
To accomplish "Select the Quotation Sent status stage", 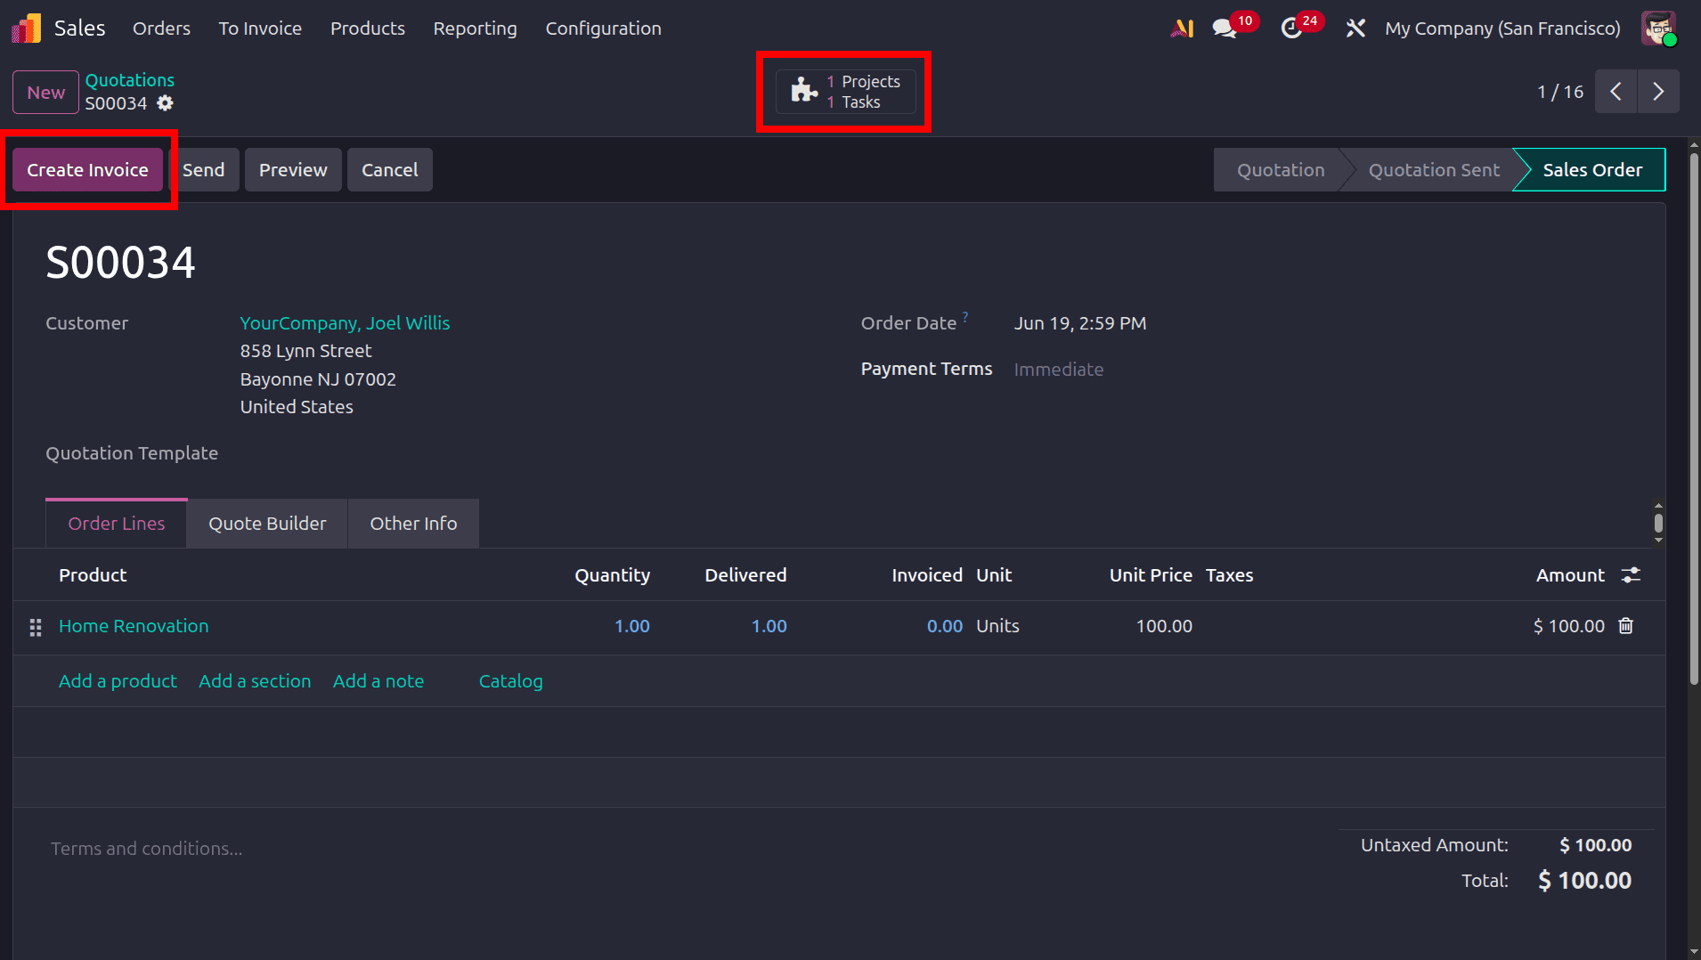I will 1434,170.
